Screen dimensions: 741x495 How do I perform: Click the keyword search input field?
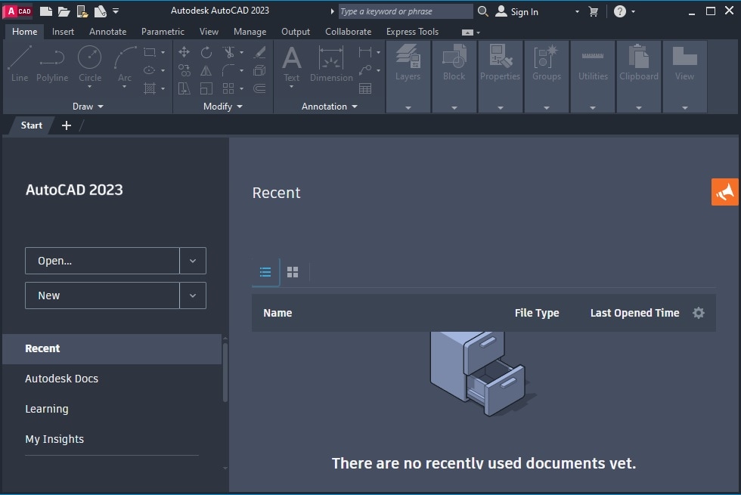pos(405,11)
